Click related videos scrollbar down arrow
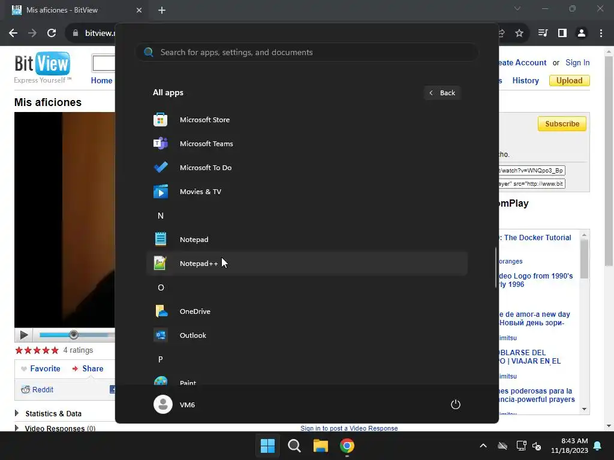The height and width of the screenshot is (460, 614). click(x=584, y=409)
